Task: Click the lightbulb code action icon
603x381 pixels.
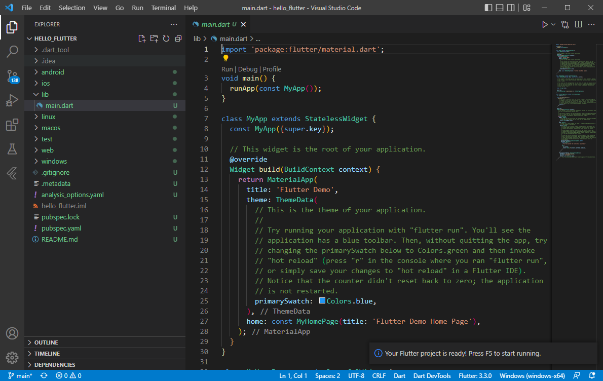Action: 225,58
